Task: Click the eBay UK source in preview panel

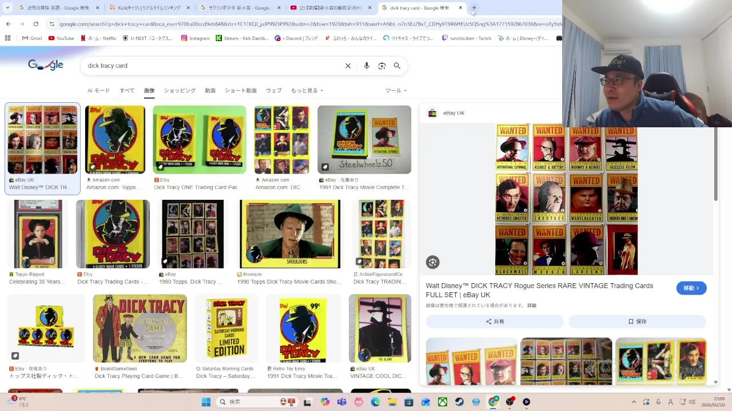Action: (447, 113)
